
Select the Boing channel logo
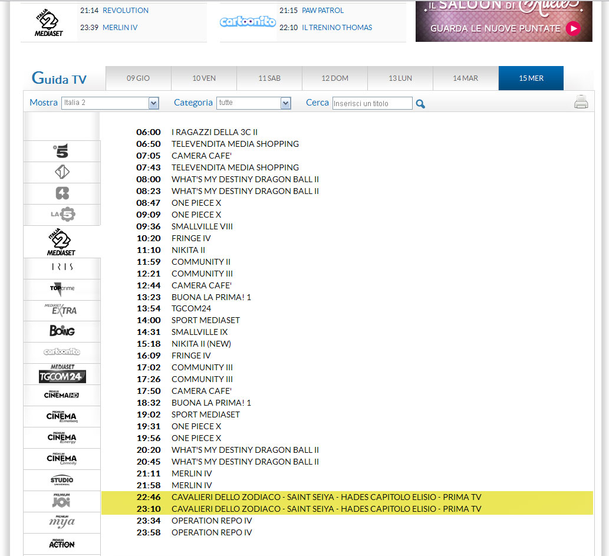(x=62, y=331)
